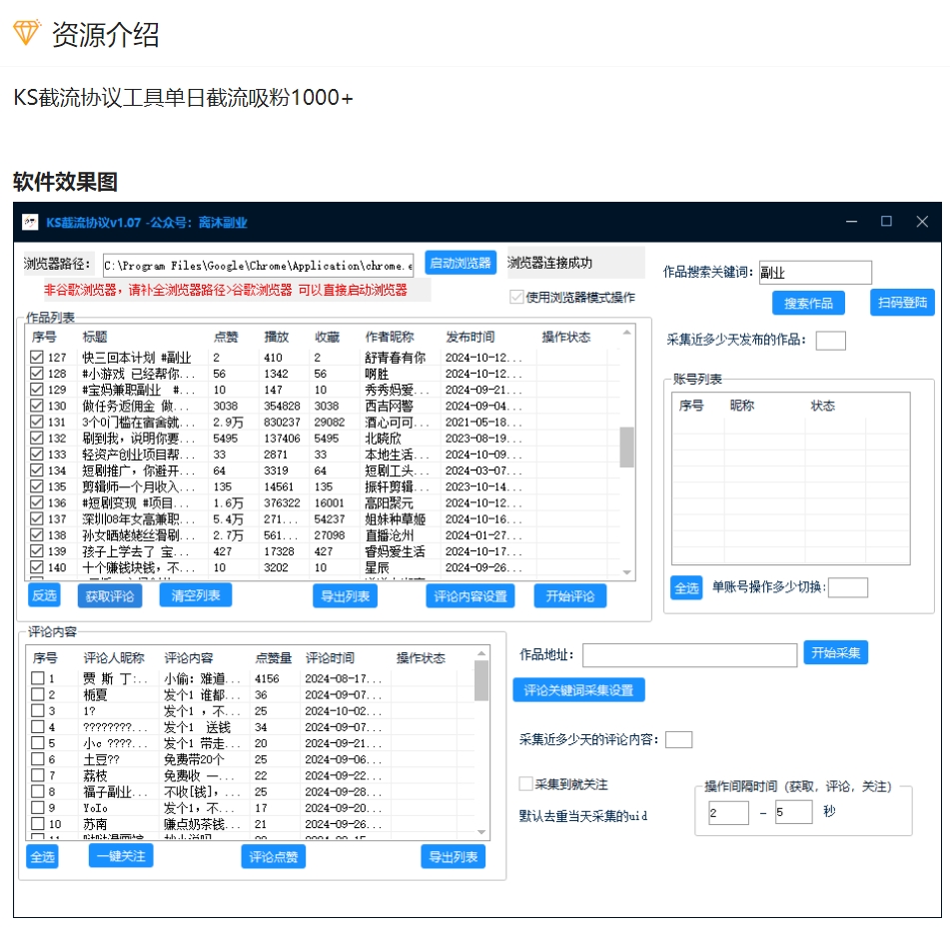Click the maximum interval field showing 5
Viewport: 950px width, 933px height.
pyautogui.click(x=794, y=812)
